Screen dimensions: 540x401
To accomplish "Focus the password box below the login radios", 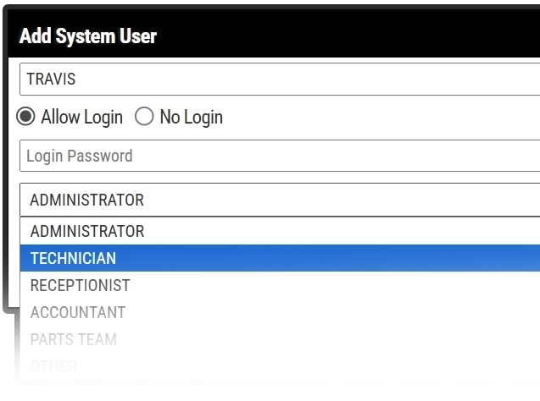I will tap(280, 156).
